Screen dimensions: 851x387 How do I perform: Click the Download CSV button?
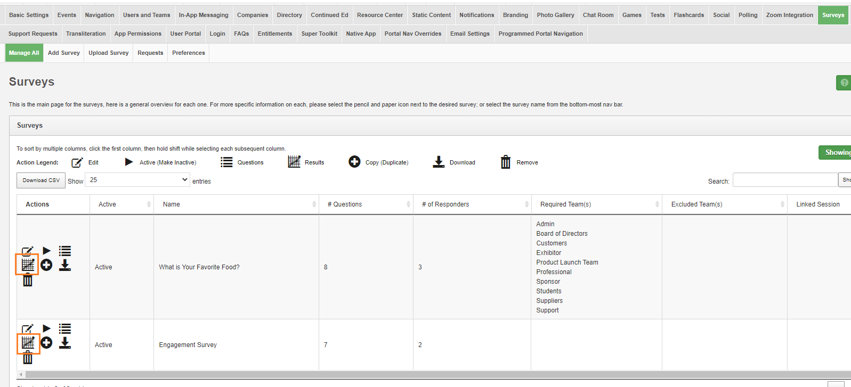(x=41, y=180)
